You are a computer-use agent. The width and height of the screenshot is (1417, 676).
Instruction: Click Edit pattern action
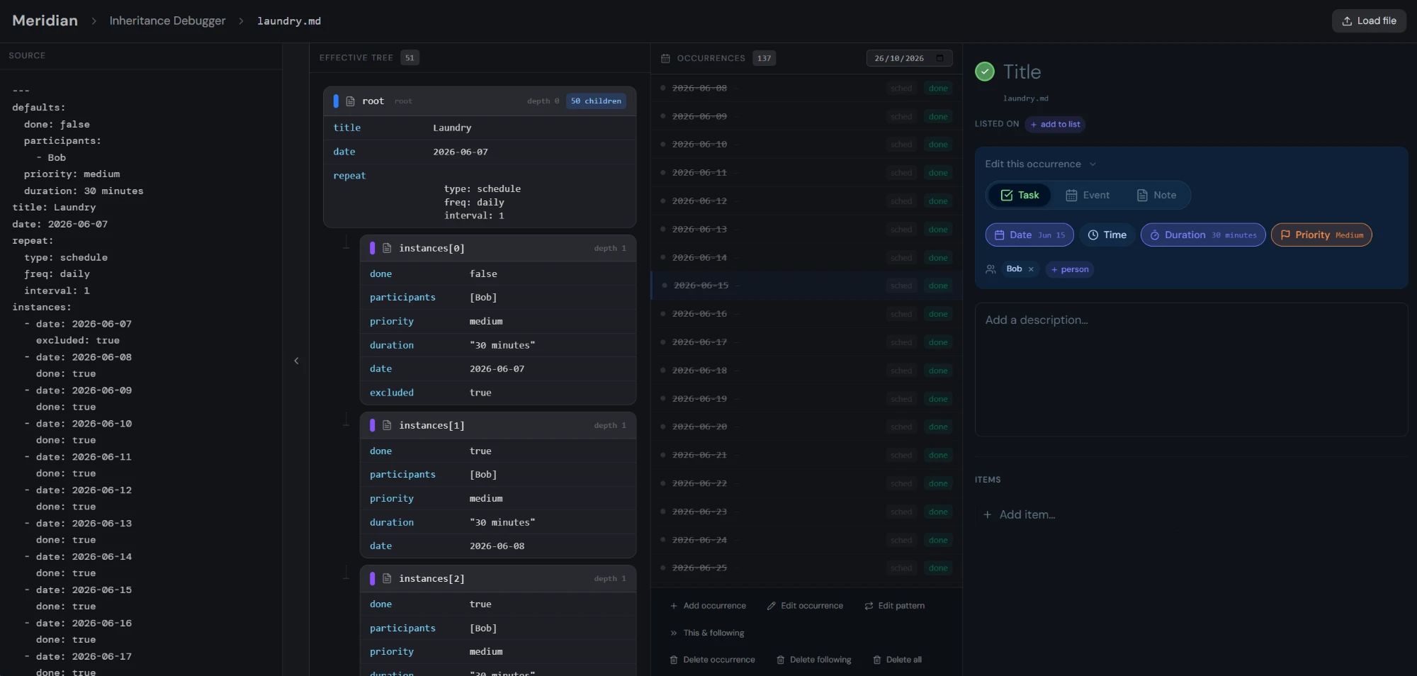coord(894,606)
